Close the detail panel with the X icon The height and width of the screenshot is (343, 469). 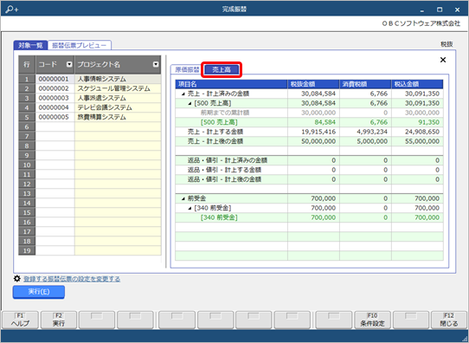443,60
